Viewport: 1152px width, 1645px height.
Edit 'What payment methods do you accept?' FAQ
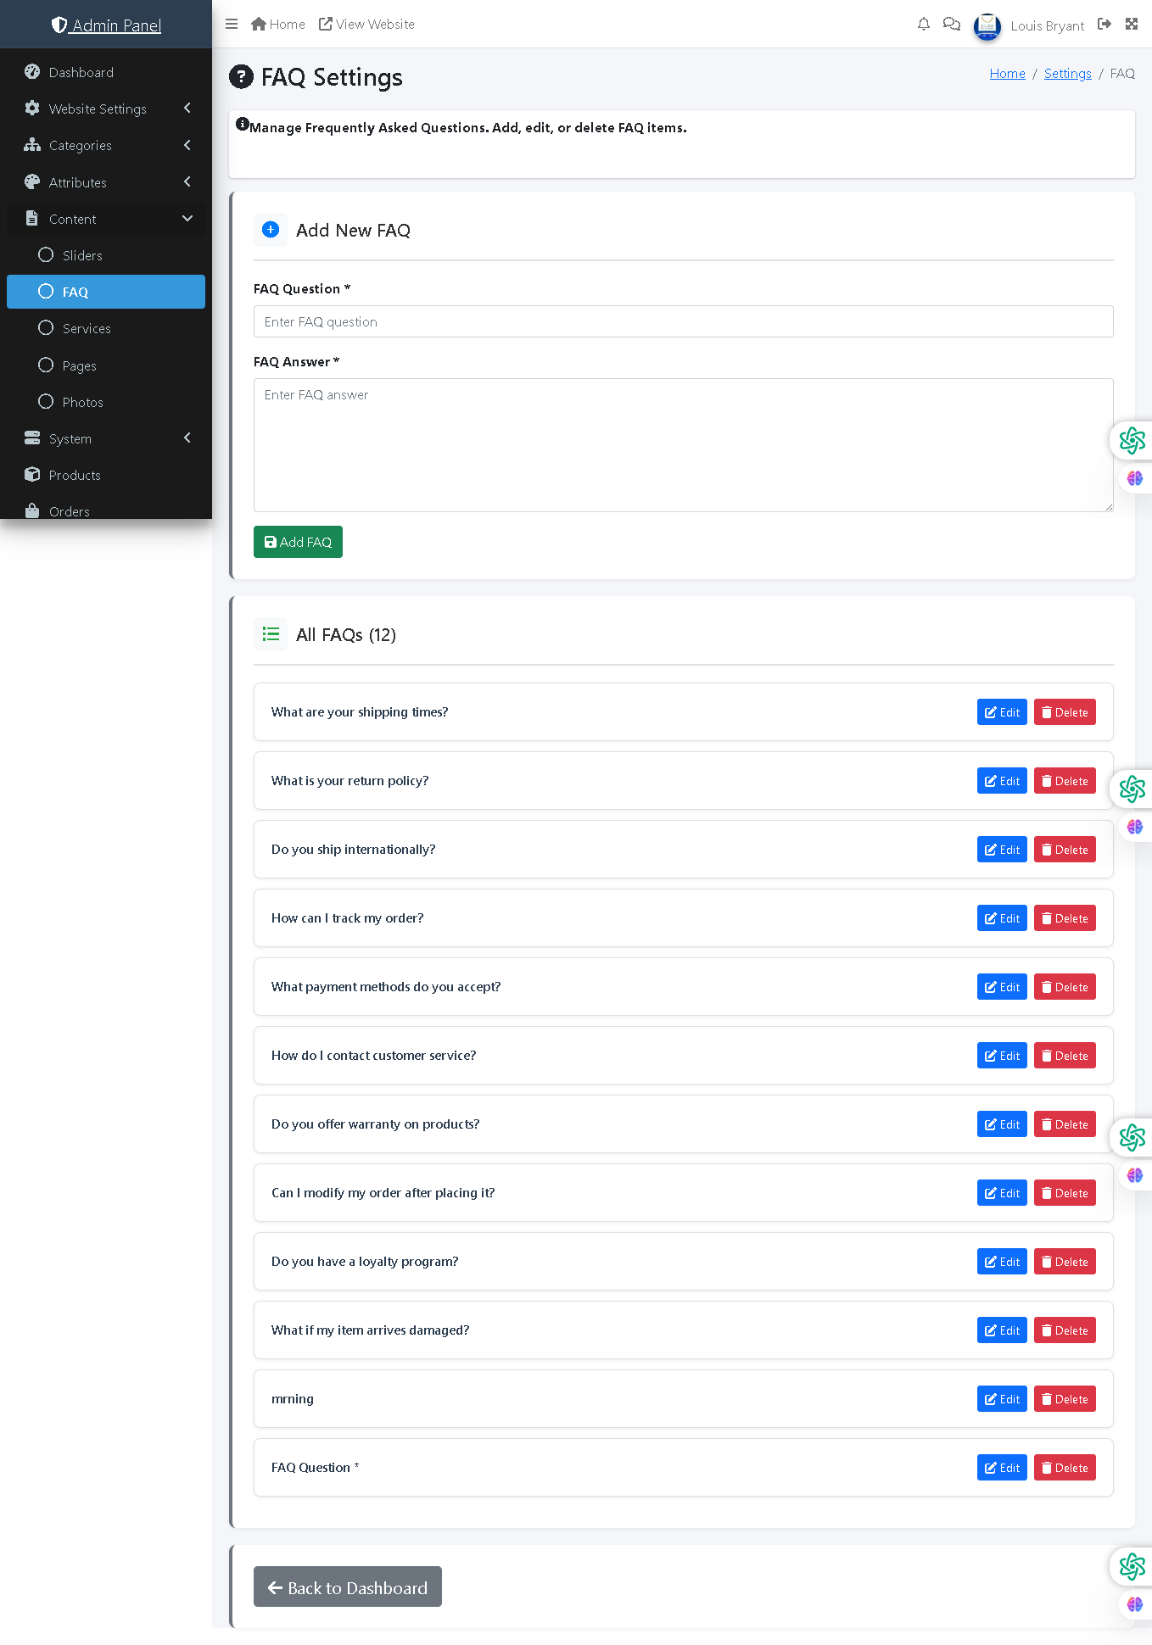point(1002,987)
